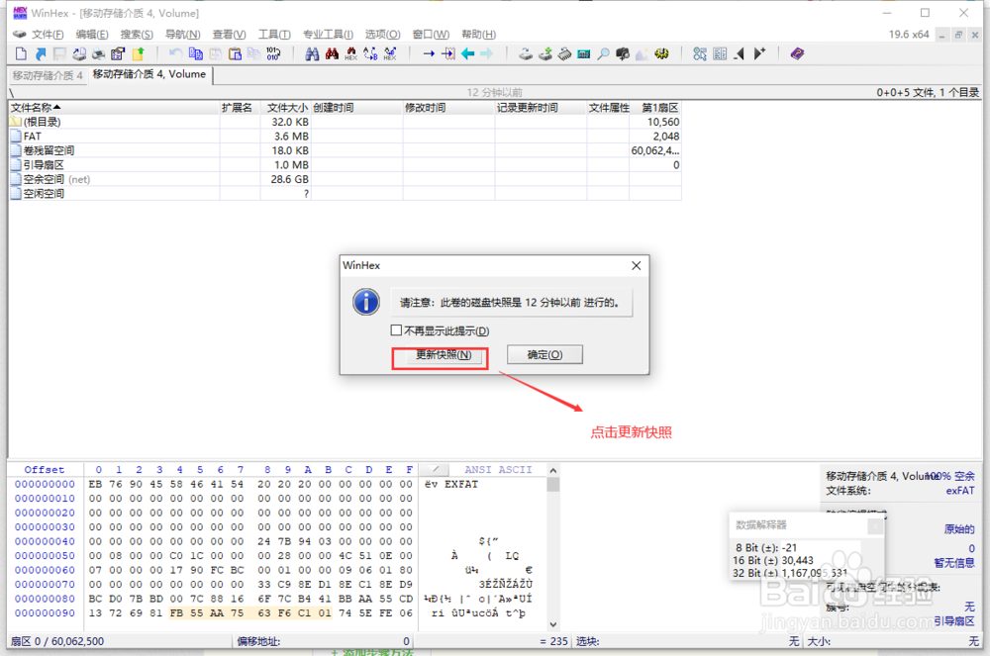990x656 pixels.
Task: Click the black right triangle plus icon
Action: point(759,53)
